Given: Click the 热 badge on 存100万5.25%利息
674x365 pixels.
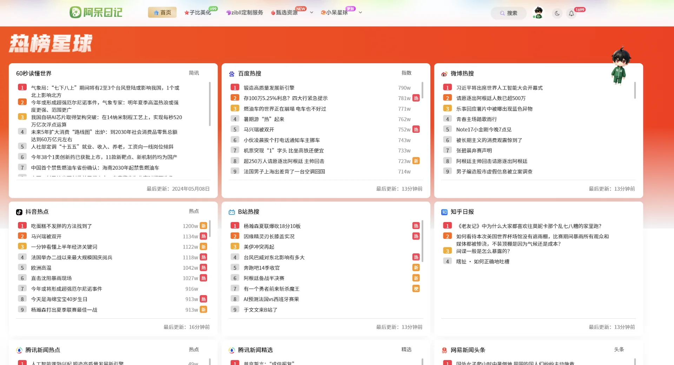Looking at the screenshot, I should click(x=416, y=98).
